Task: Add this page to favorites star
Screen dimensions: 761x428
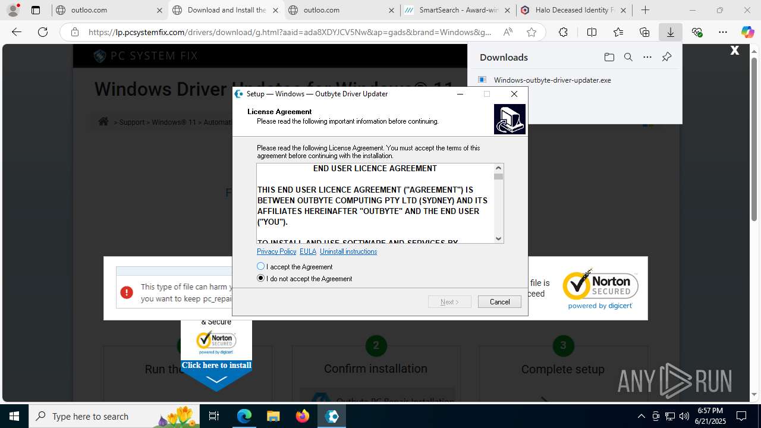Action: pyautogui.click(x=532, y=32)
